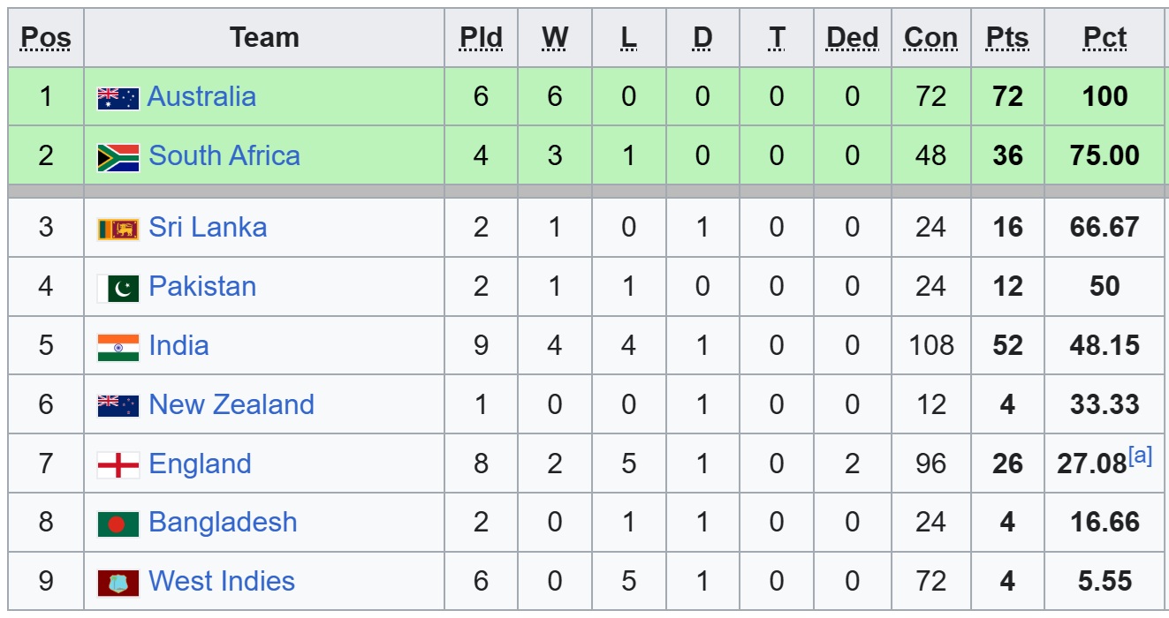Click the India flag icon
The image size is (1169, 618).
[118, 347]
